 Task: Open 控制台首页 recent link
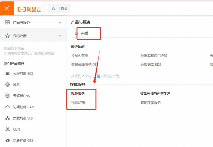coord(80,56)
